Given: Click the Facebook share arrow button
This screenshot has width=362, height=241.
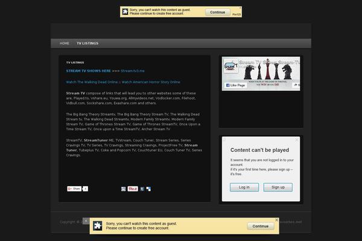Looking at the screenshot, I should coord(296,85).
